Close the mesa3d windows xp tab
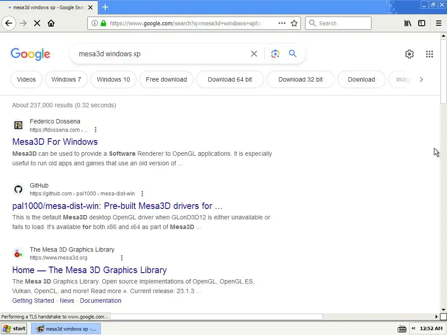447x335 pixels. (90, 7)
